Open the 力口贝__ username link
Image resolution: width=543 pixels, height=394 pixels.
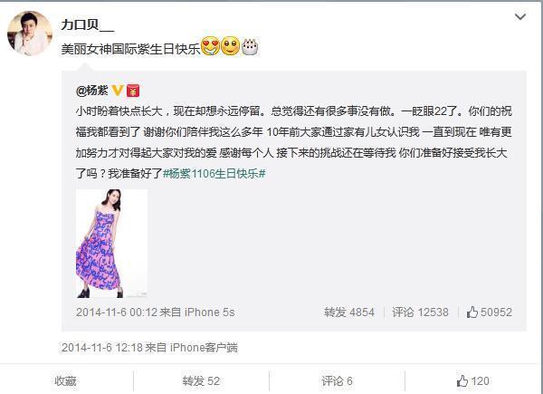[88, 24]
